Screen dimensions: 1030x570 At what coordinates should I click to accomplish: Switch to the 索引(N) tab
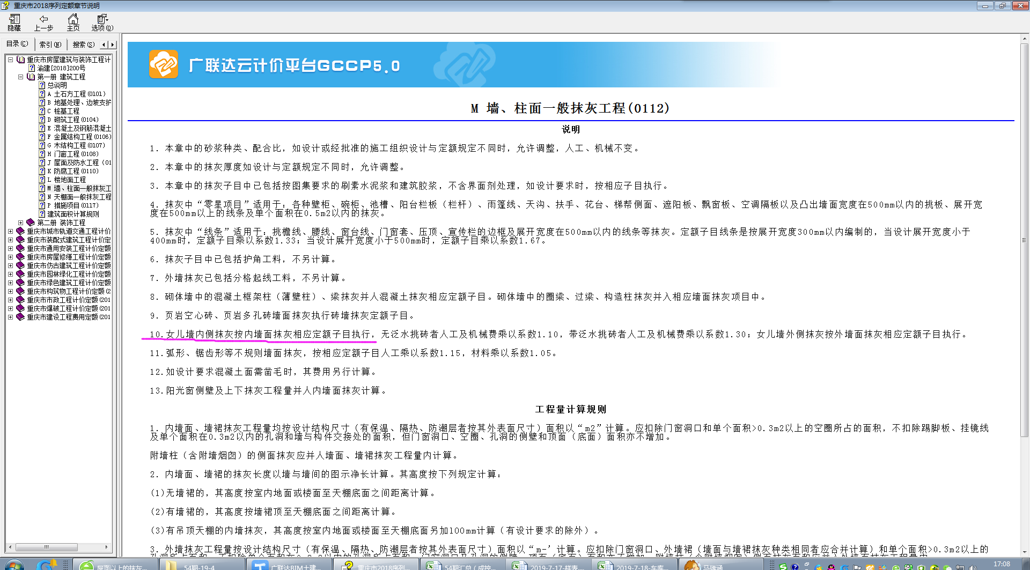(x=50, y=45)
